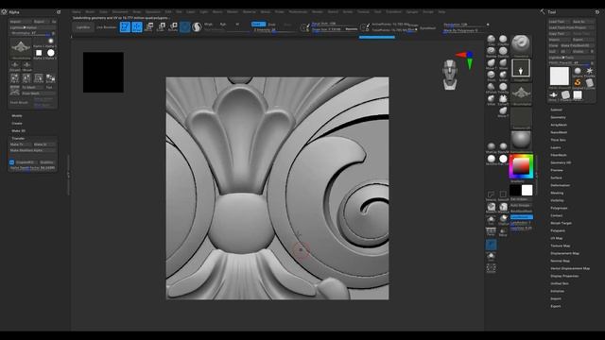
Task: Select the hPolish brush icon
Action: (x=492, y=87)
